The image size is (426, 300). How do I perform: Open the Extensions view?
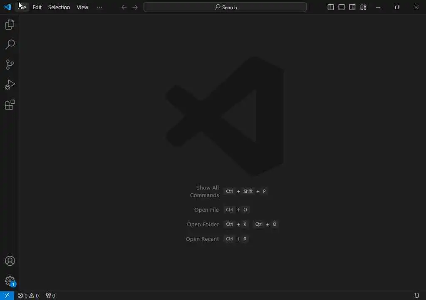(10, 105)
